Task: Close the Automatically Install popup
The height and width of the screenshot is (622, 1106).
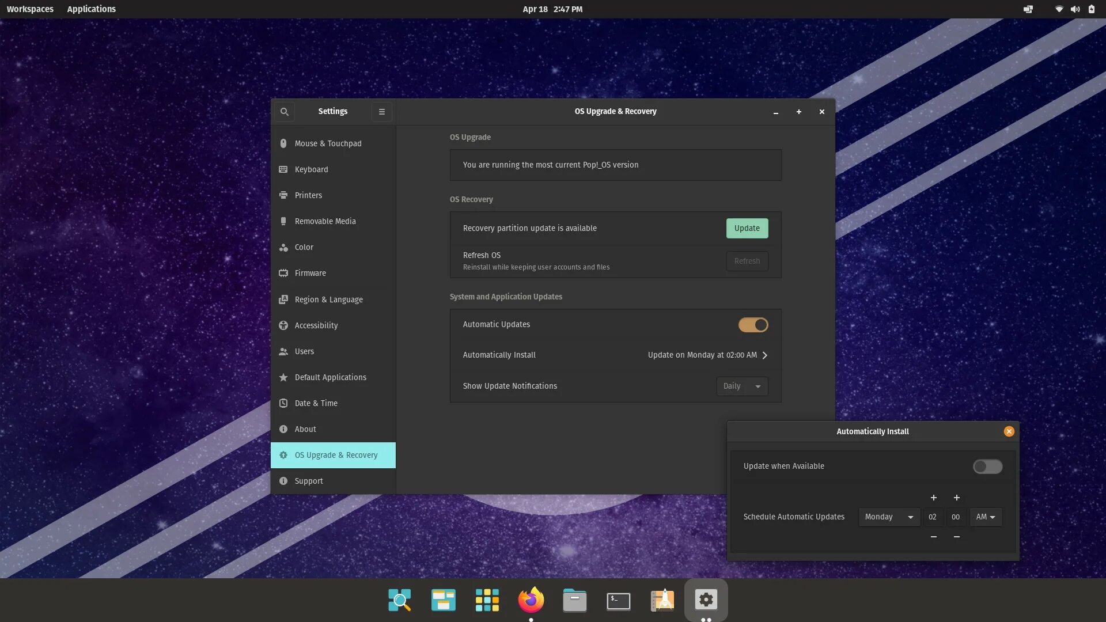Action: [x=1009, y=431]
